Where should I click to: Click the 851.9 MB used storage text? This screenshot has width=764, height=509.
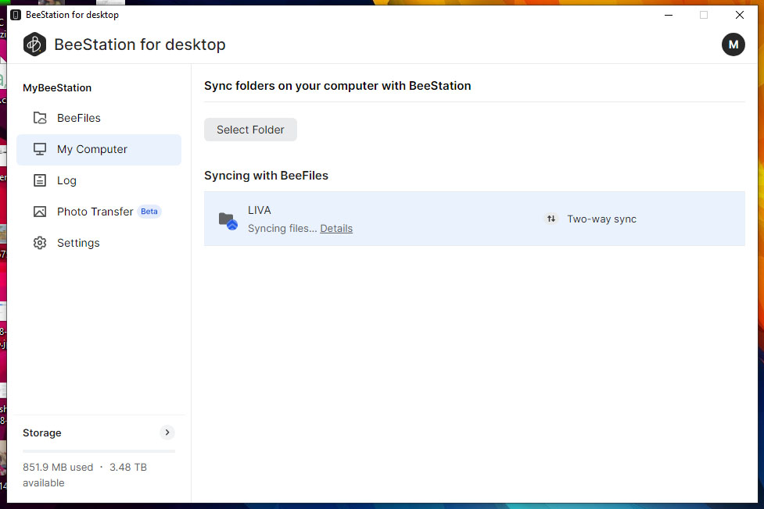coord(58,468)
